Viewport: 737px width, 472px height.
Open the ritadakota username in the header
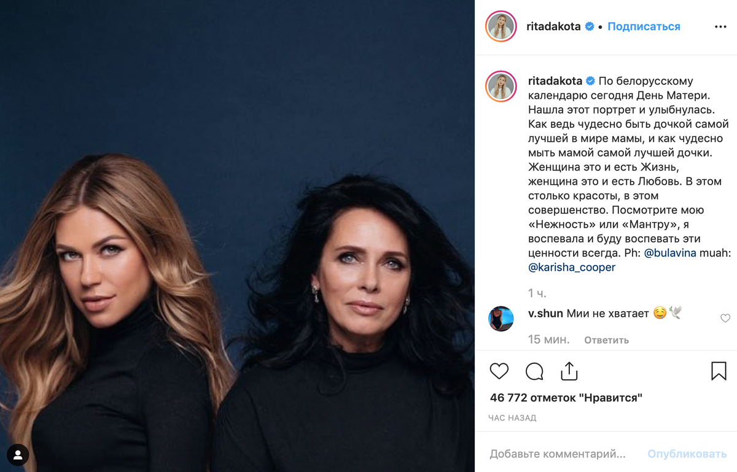pyautogui.click(x=553, y=26)
